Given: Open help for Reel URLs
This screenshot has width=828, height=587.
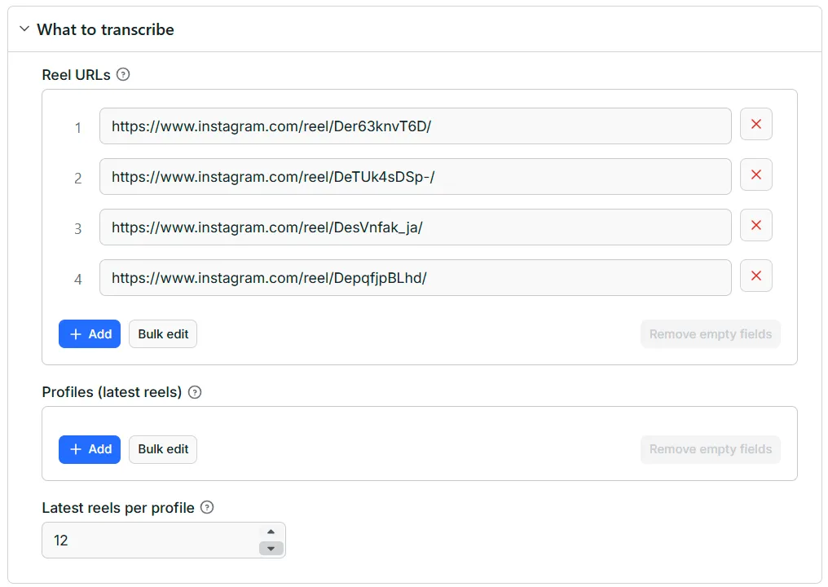Looking at the screenshot, I should pos(123,74).
